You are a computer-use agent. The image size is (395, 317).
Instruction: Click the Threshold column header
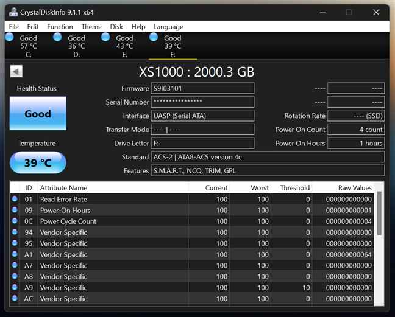coord(291,187)
